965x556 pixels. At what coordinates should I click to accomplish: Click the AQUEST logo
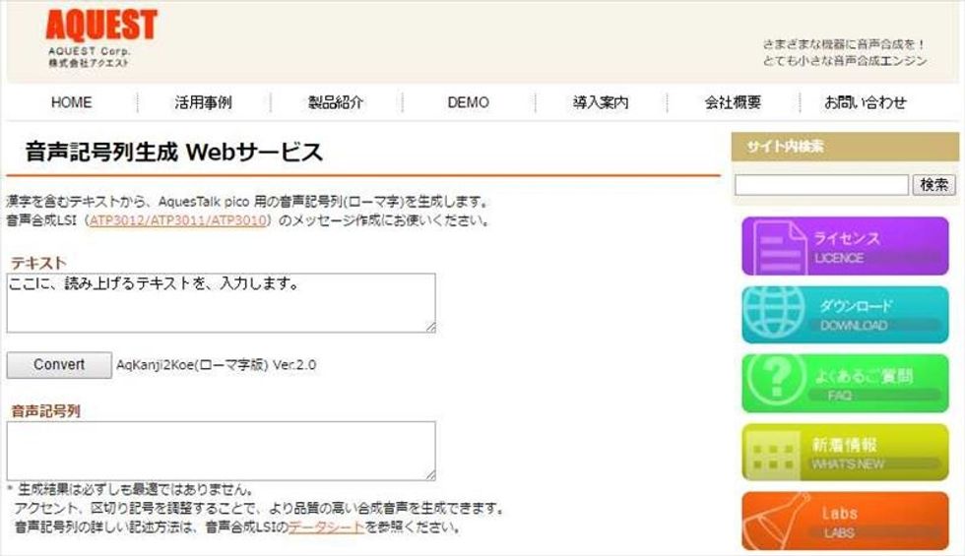[x=101, y=38]
